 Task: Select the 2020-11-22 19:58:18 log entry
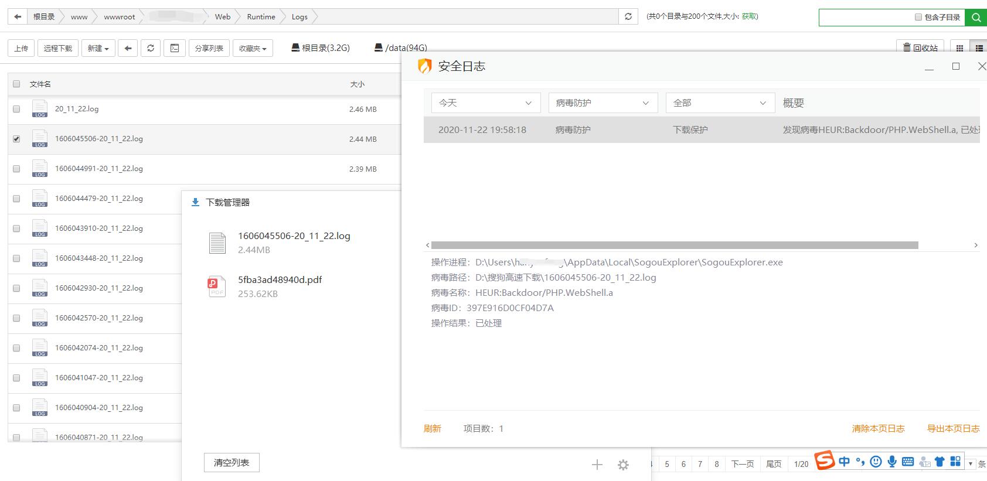pyautogui.click(x=702, y=129)
